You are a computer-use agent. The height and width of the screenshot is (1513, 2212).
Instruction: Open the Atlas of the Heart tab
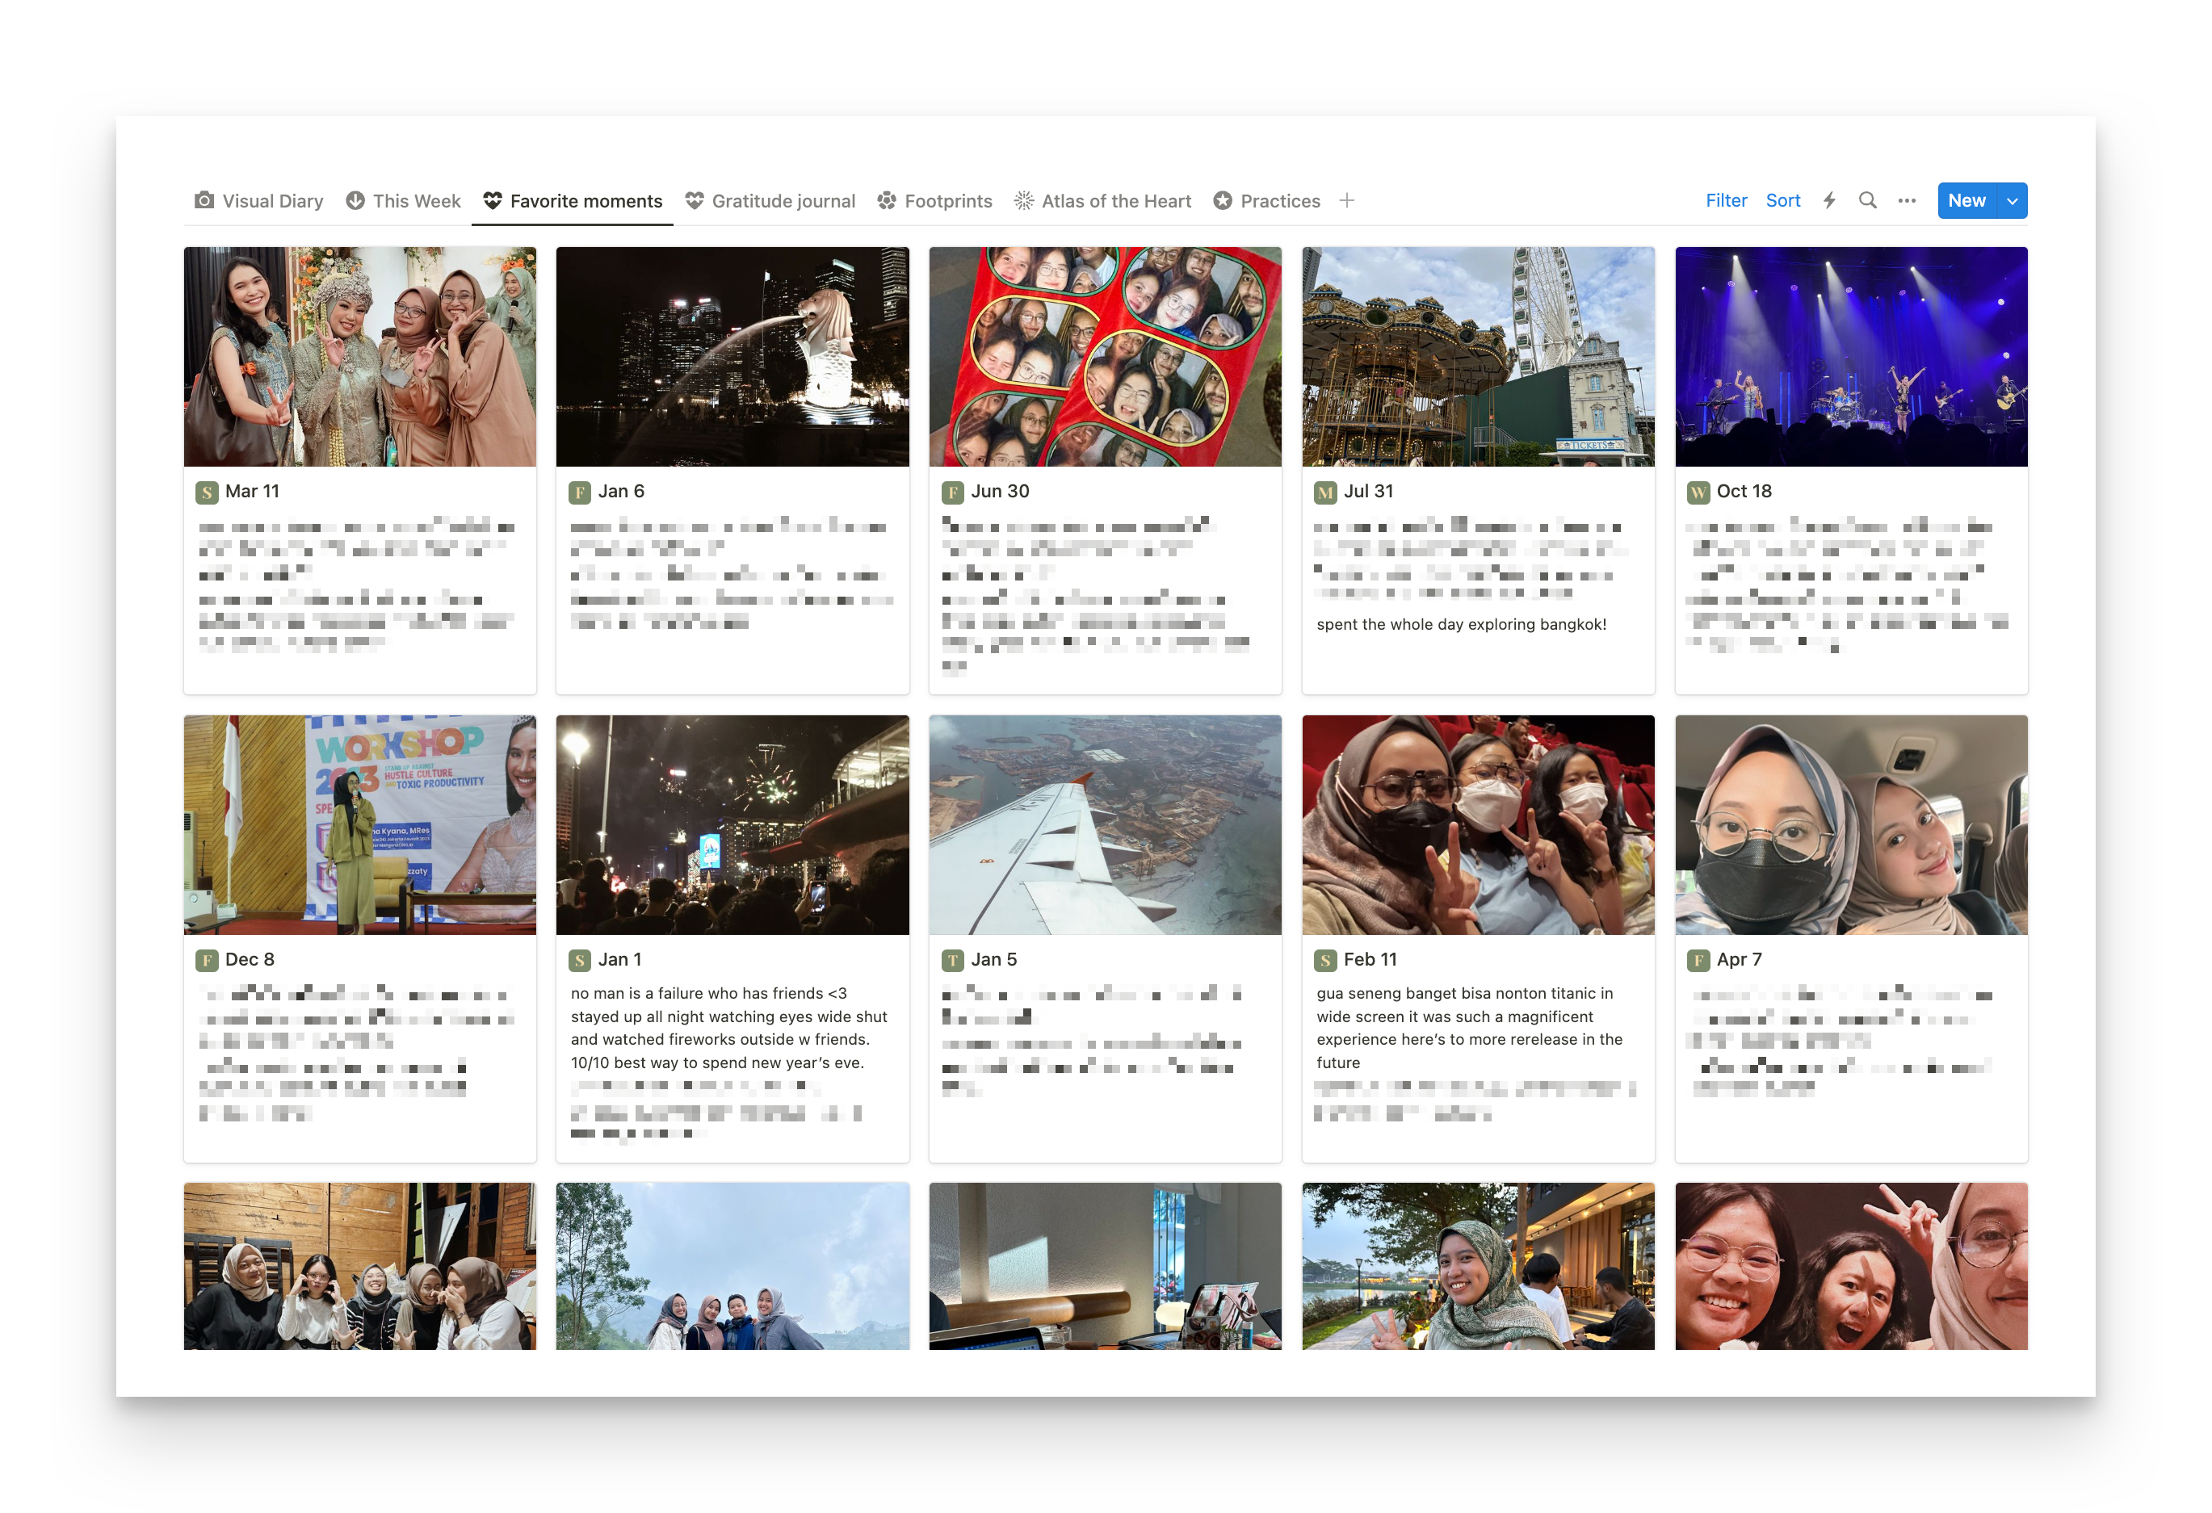tap(1102, 201)
